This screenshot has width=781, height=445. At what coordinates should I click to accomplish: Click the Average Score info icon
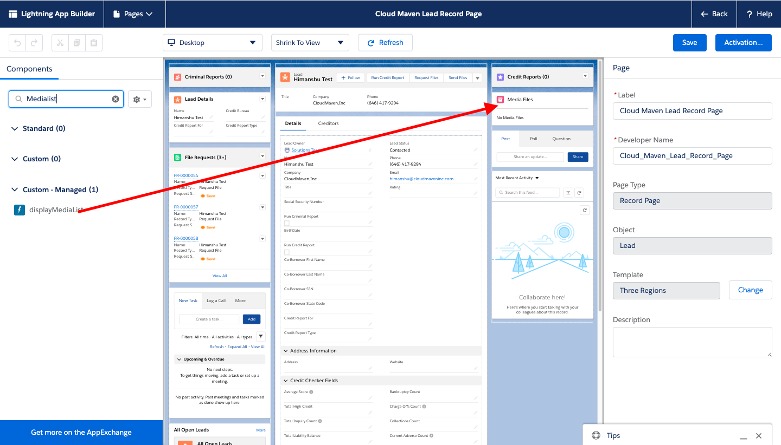click(x=311, y=392)
